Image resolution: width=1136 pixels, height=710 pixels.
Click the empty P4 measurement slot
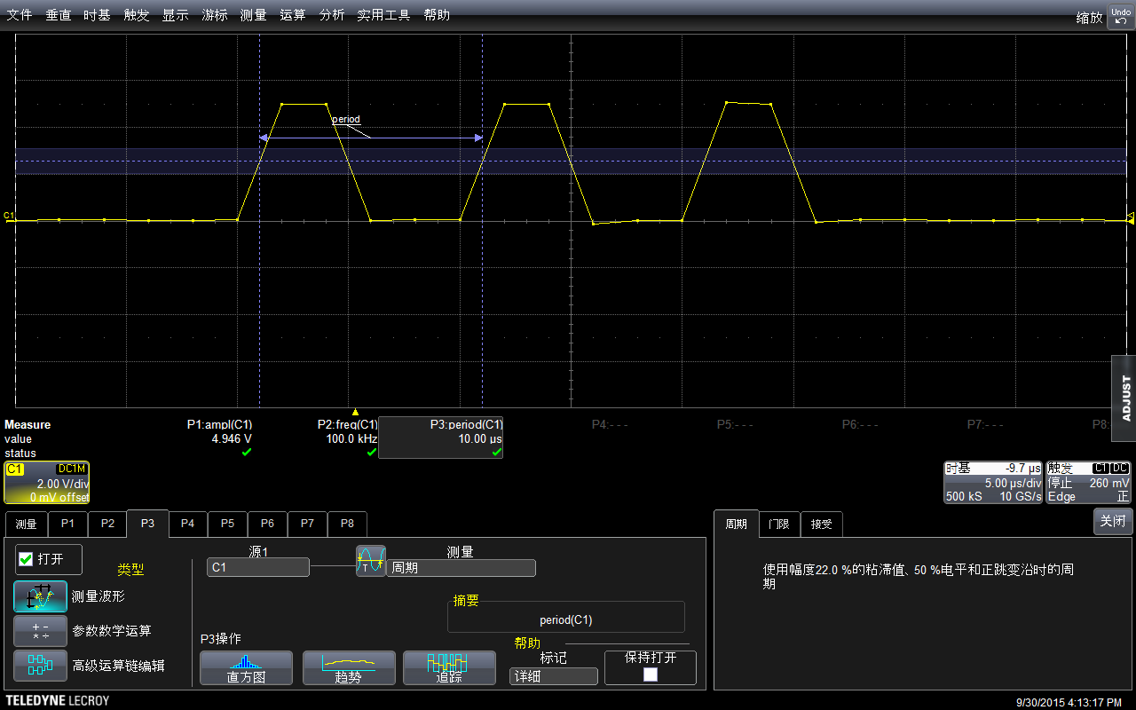[610, 425]
